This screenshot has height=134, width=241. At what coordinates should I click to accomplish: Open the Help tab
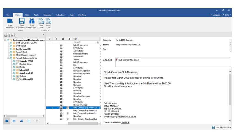coord(71,15)
